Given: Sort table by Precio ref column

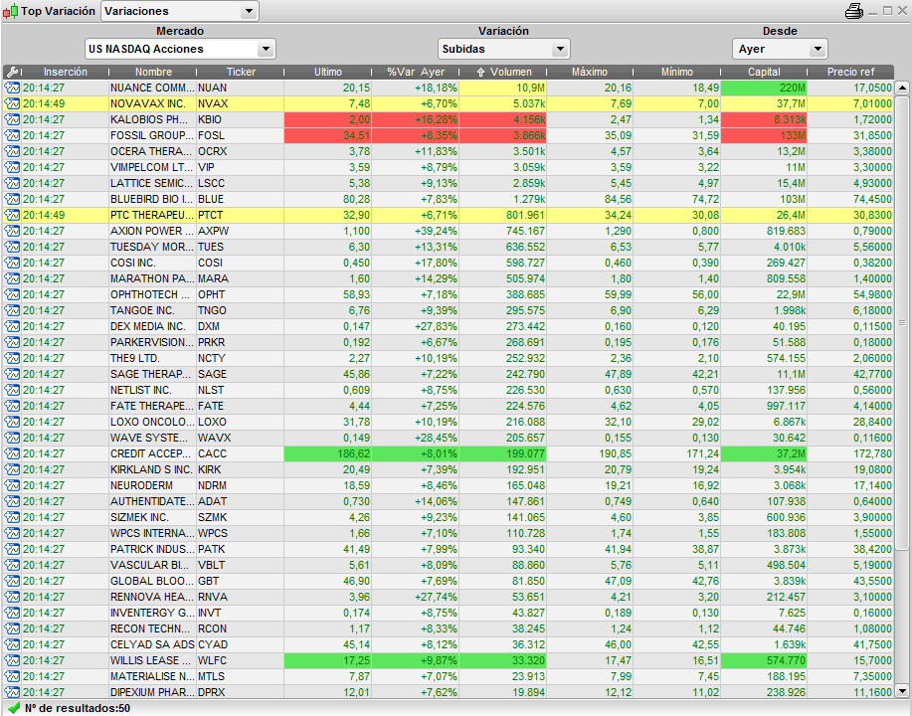Looking at the screenshot, I should [851, 73].
